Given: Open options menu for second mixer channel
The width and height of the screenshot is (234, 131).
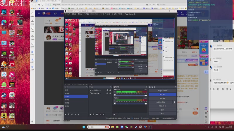Looking at the screenshot, I should pos(115,100).
